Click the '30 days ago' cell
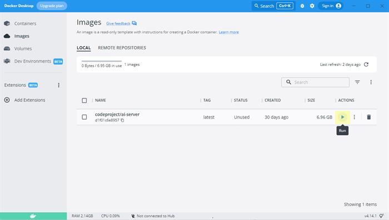 (276, 117)
